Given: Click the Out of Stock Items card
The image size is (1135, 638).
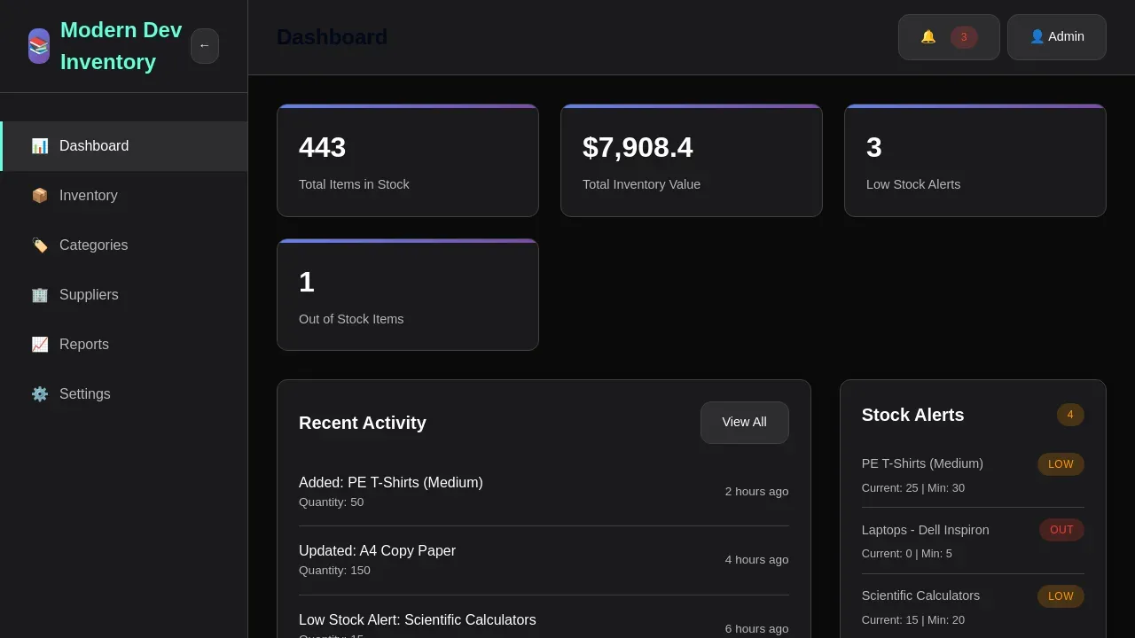Looking at the screenshot, I should 408,295.
